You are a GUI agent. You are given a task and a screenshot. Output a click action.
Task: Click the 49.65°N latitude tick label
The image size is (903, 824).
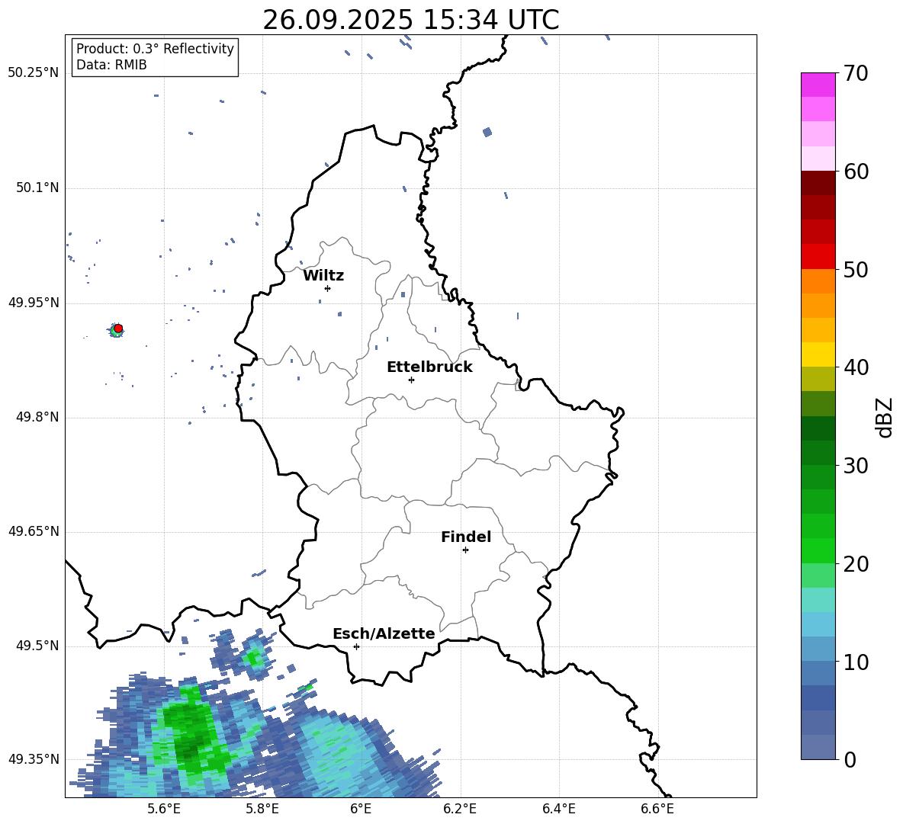34,531
